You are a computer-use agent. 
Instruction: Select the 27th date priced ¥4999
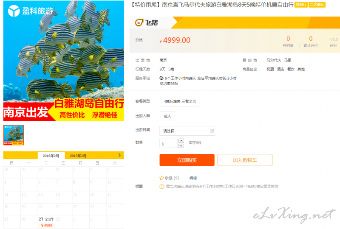tap(46, 222)
